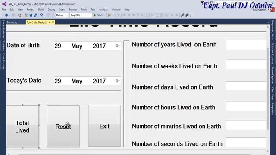Viewport: 276px width, 155px height.
Task: Click the Save All toolbar icon
Action: coord(35,15)
